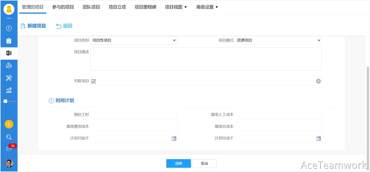Click the wrench tools sidebar icon

point(9,78)
